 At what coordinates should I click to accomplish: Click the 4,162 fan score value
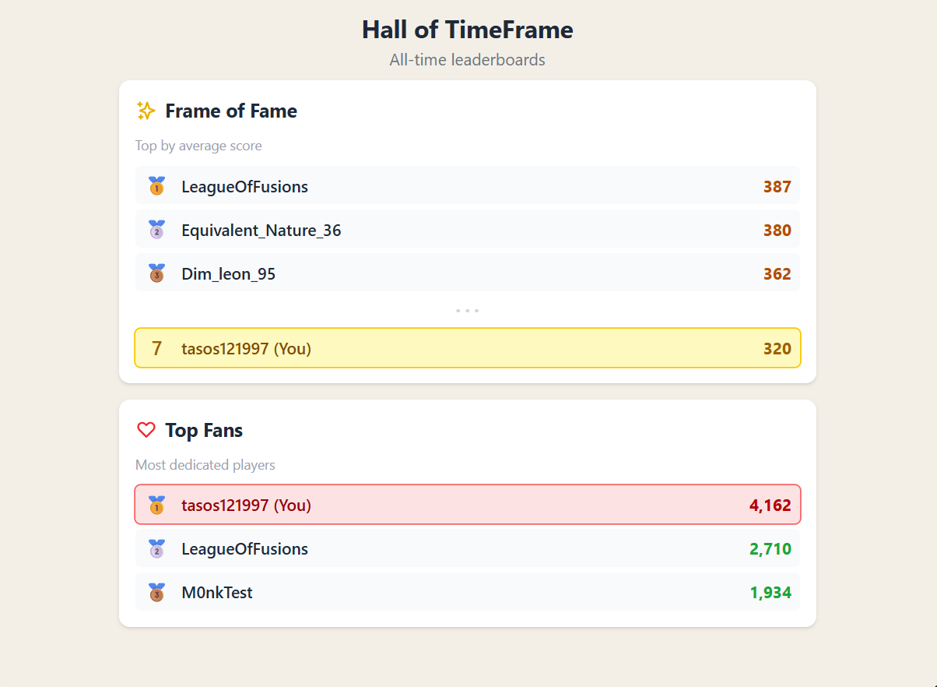[770, 505]
